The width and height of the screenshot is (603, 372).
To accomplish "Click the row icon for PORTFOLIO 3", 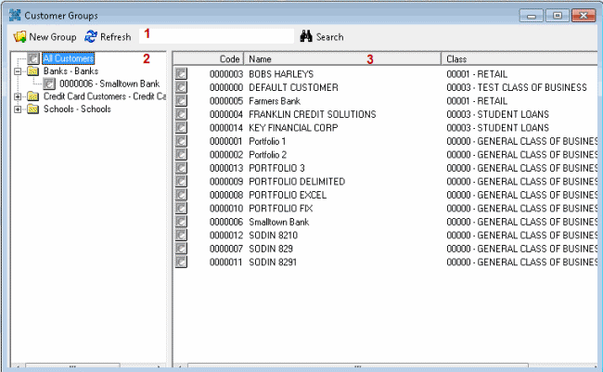I will coord(181,168).
